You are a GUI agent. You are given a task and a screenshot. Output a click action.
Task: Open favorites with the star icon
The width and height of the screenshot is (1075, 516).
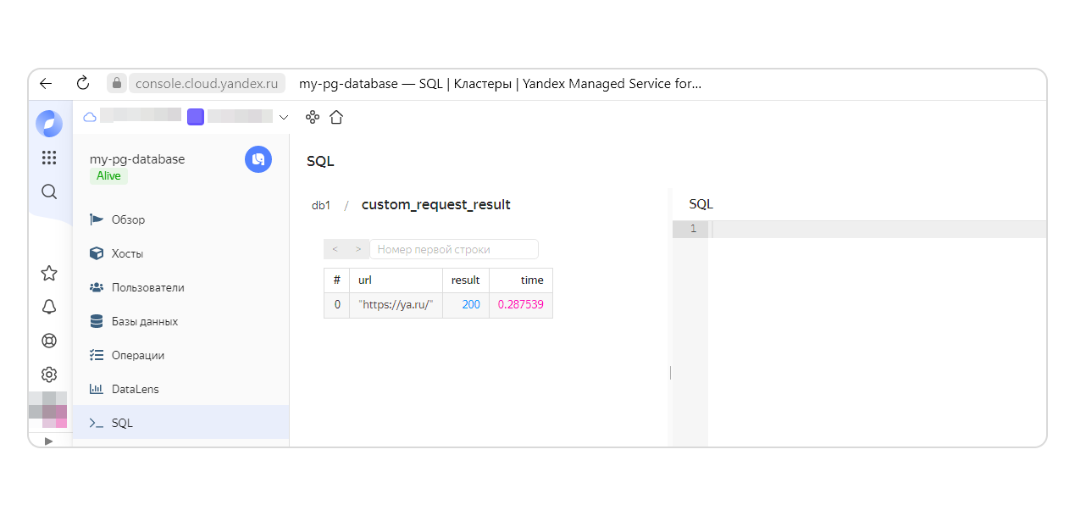(x=49, y=273)
